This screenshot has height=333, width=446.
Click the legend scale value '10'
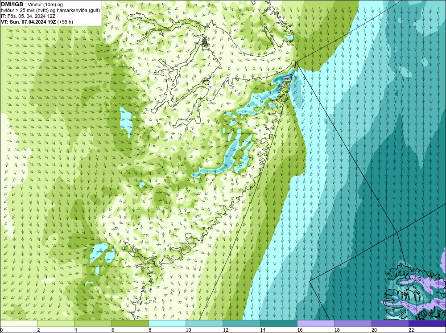pos(188,330)
